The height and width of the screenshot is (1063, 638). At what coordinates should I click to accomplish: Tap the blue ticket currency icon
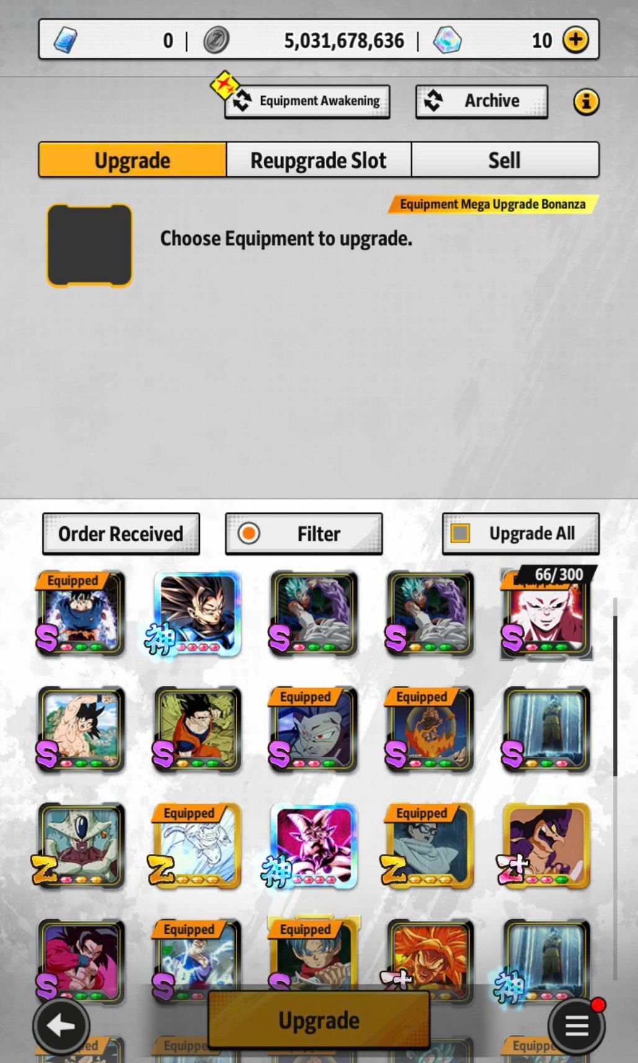pos(65,40)
